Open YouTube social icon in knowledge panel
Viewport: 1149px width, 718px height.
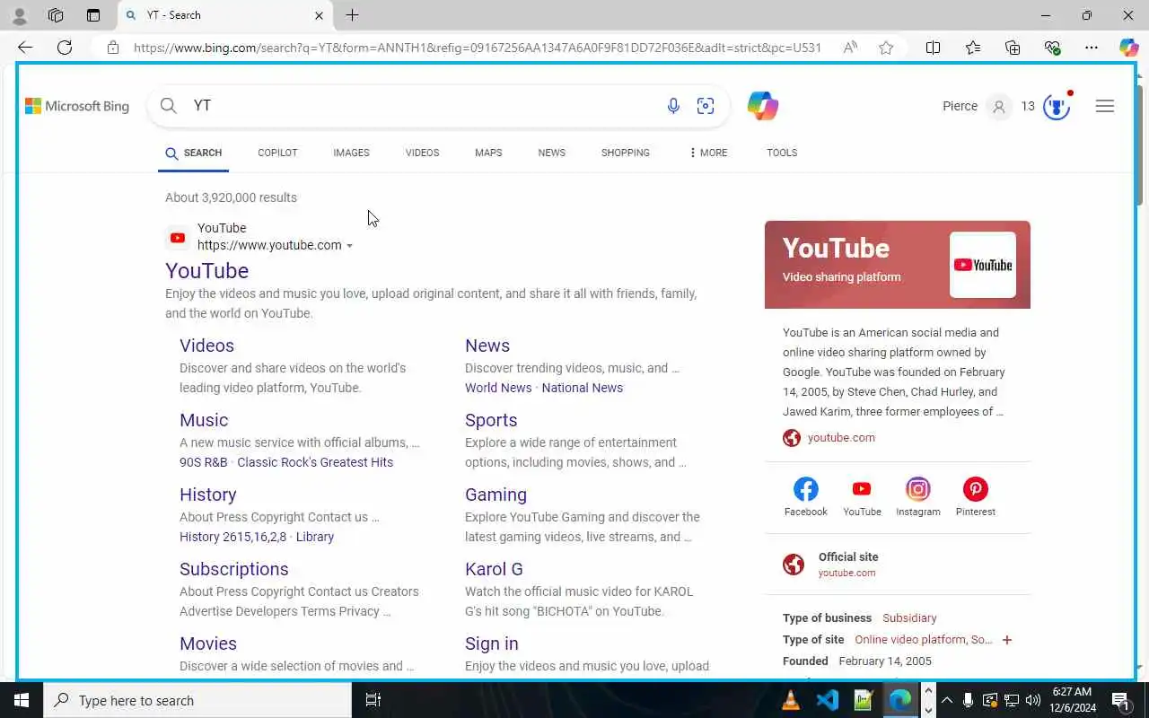[x=862, y=489]
